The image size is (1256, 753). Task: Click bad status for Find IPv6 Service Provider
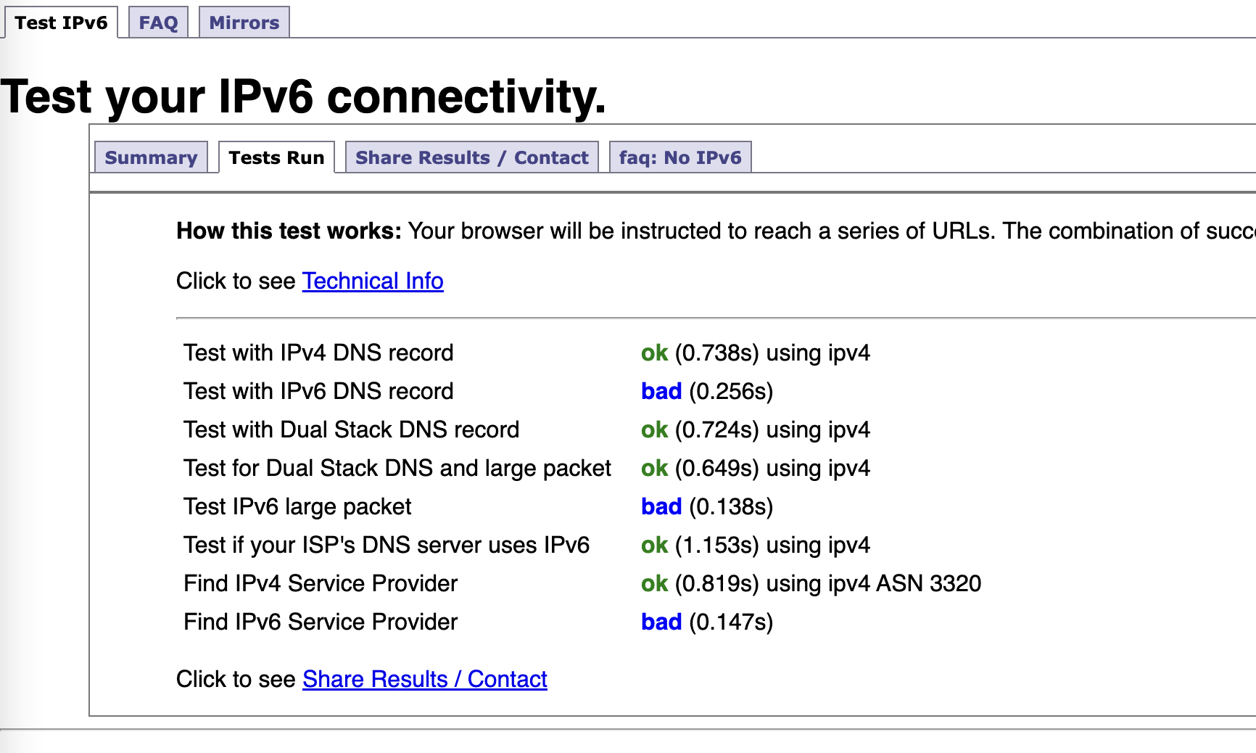coord(661,622)
